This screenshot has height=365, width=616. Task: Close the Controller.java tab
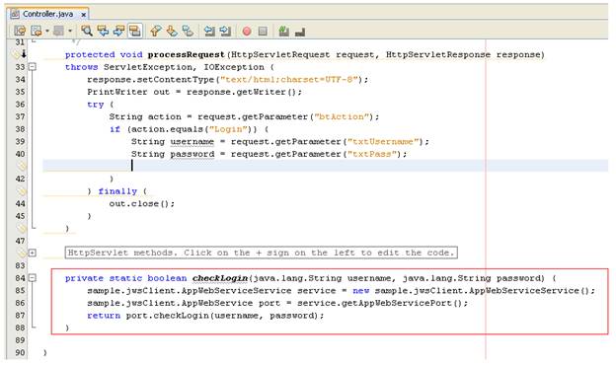83,15
